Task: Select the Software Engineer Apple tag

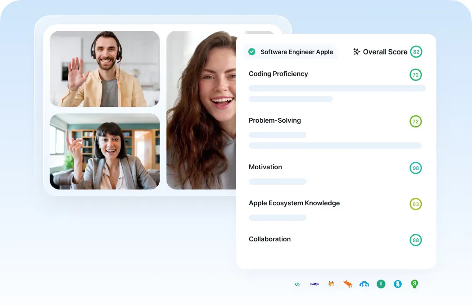Action: [x=290, y=52]
